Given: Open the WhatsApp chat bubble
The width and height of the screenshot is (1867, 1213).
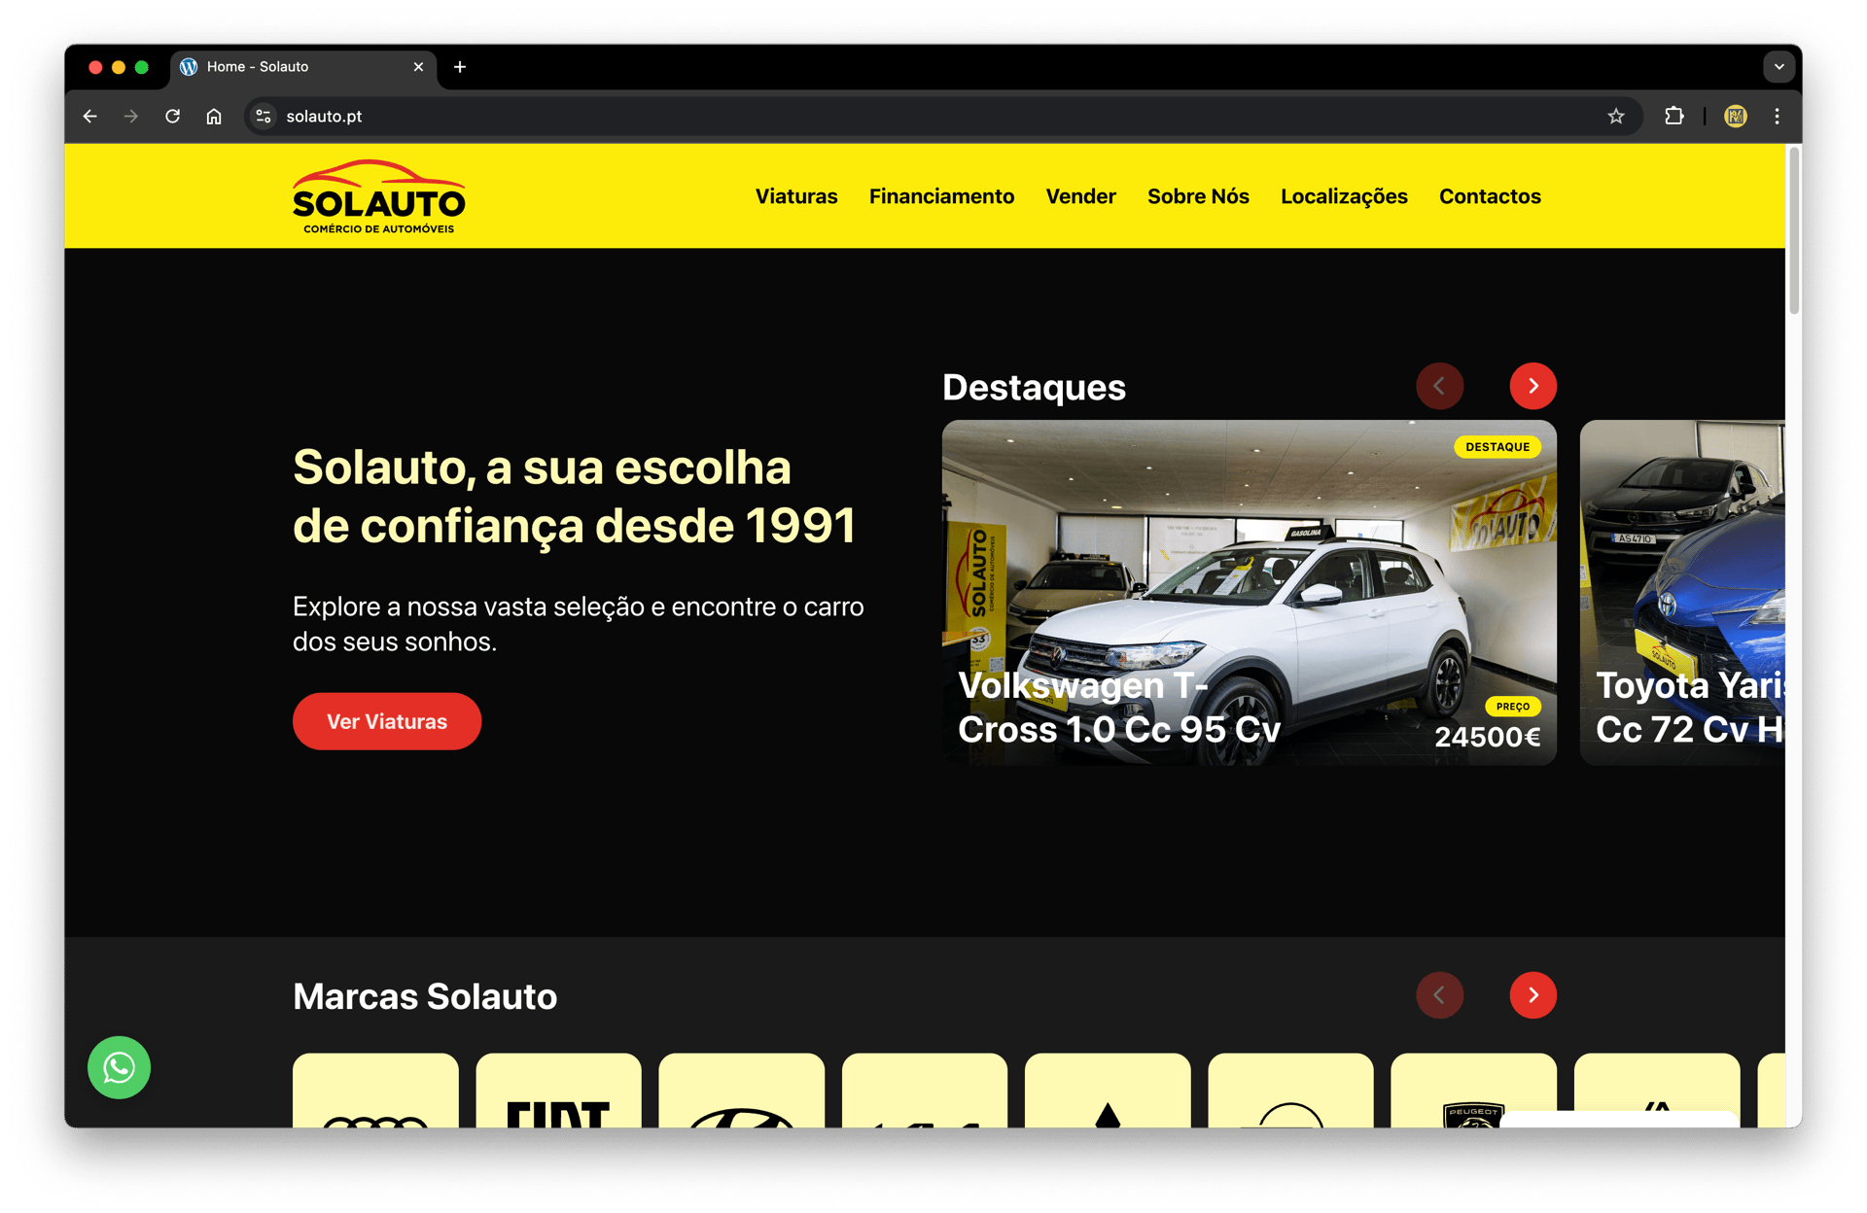Looking at the screenshot, I should (x=119, y=1067).
